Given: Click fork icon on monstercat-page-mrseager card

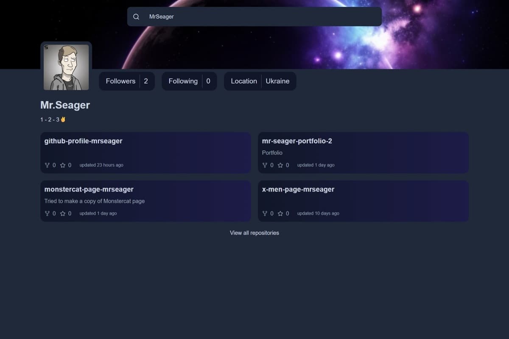Looking at the screenshot, I should tap(47, 213).
